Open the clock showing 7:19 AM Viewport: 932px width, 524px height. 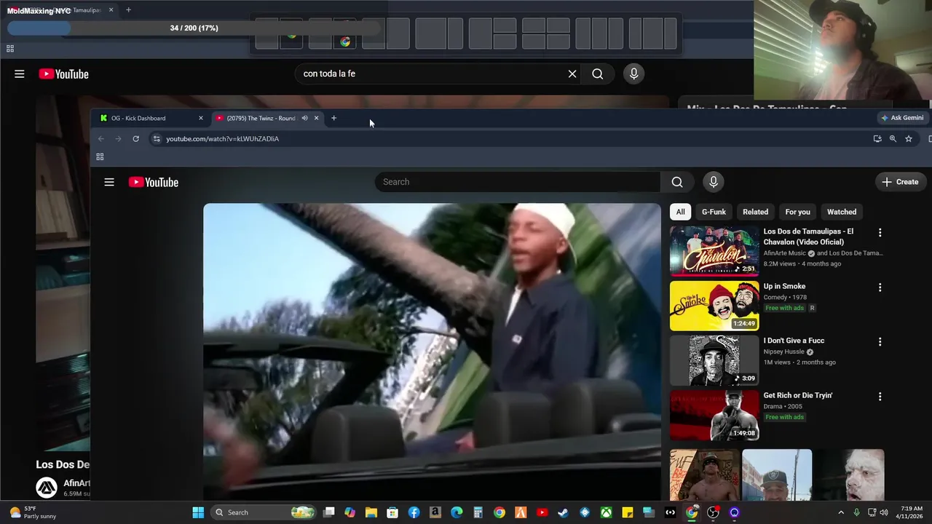pos(912,512)
